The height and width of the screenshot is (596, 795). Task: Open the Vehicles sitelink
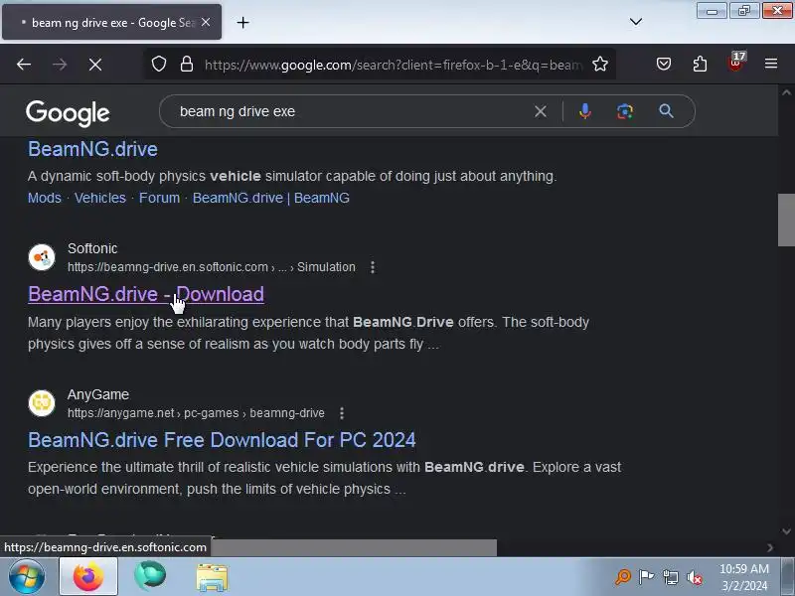[x=100, y=198]
